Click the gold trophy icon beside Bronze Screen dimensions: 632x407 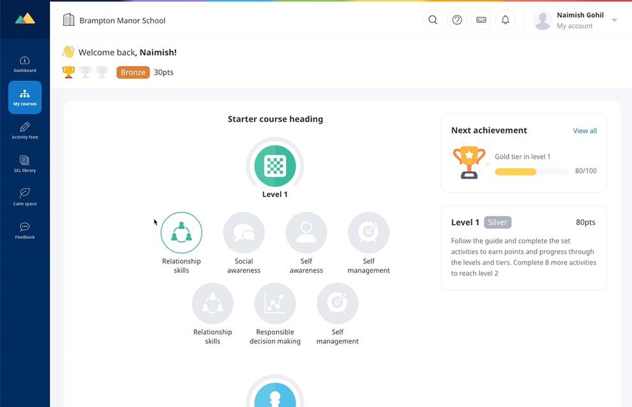(x=68, y=72)
